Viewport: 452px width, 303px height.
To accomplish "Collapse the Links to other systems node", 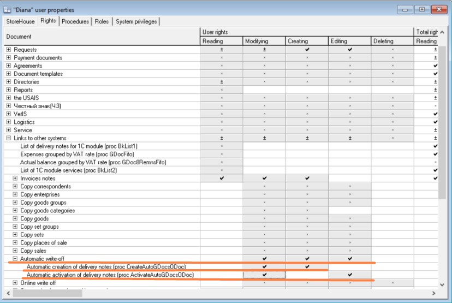I will coord(9,138).
